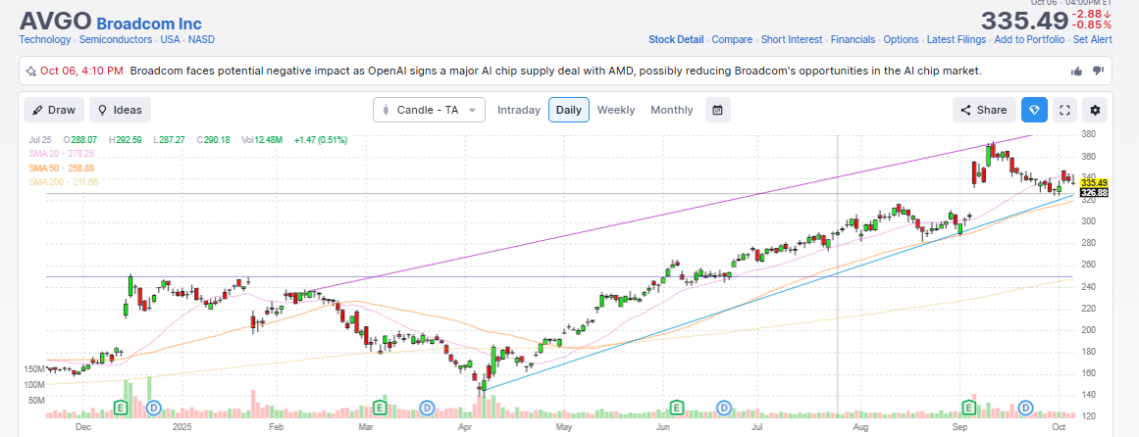Open chart settings gear
The width and height of the screenshot is (1139, 437).
coord(1096,111)
